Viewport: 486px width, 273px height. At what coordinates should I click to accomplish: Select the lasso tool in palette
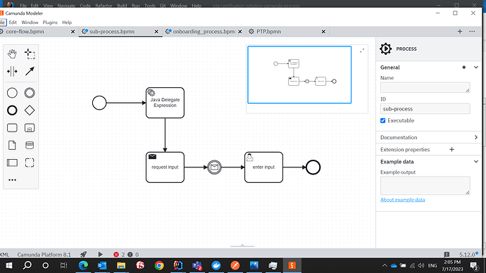tap(30, 54)
